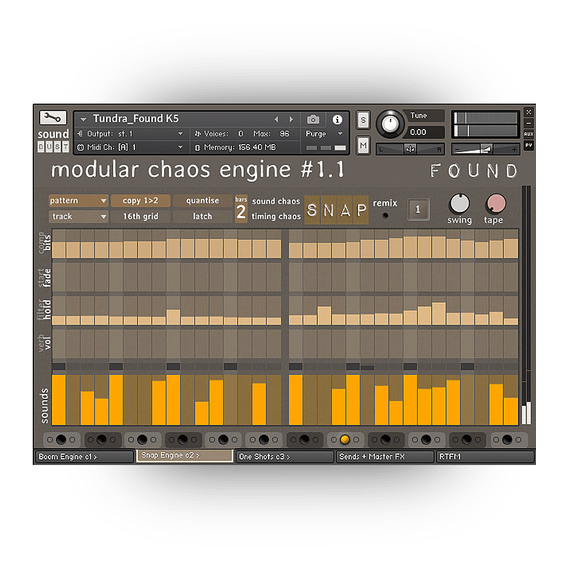
Task: Click the remix number 1 box
Action: [x=418, y=209]
